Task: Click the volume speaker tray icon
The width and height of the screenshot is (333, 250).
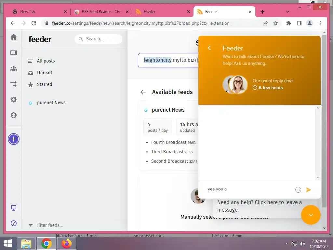Action: (x=302, y=244)
